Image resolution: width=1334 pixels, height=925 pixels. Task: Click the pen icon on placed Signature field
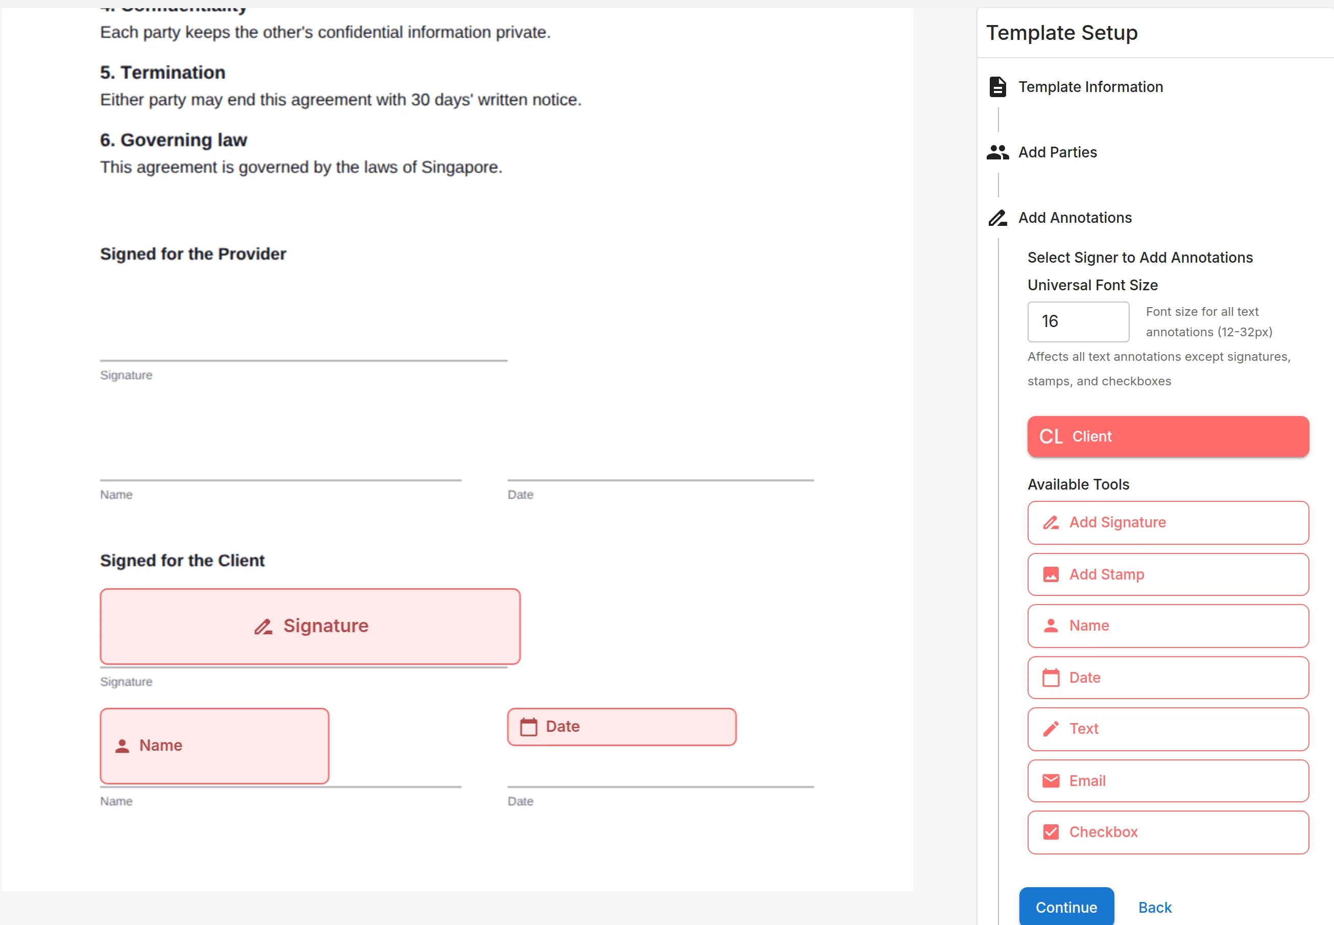tap(263, 627)
